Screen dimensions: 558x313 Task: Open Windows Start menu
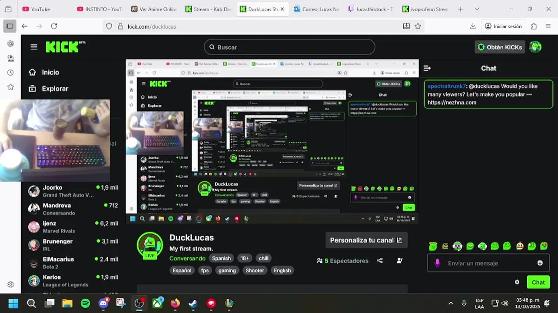(x=13, y=303)
